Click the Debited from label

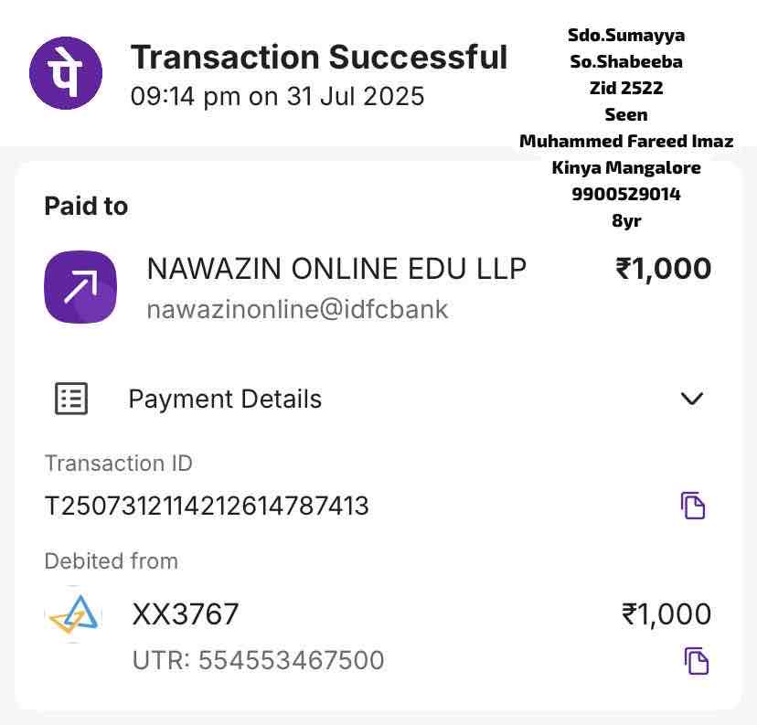(x=111, y=560)
